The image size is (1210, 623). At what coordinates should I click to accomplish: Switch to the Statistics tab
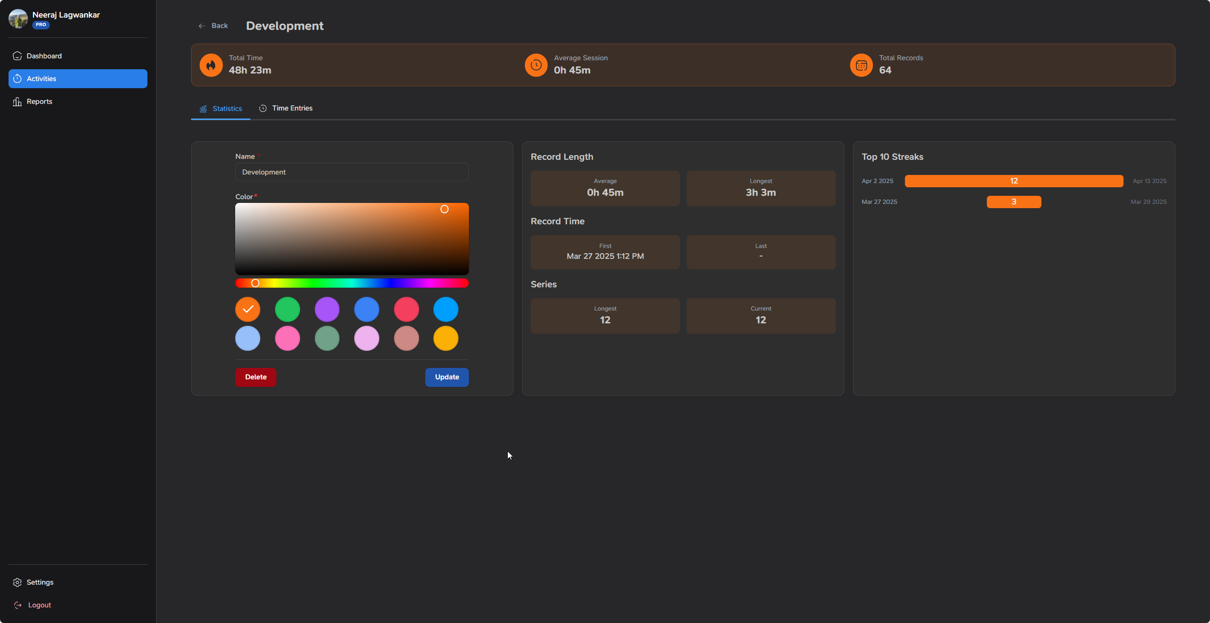tap(226, 108)
